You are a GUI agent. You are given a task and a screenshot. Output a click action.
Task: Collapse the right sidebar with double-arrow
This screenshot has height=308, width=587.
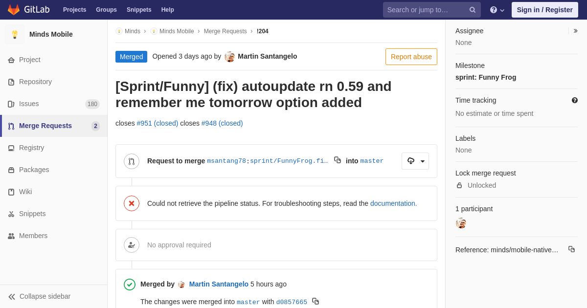(575, 31)
